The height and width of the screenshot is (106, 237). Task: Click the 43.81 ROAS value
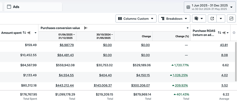pyautogui.click(x=224, y=45)
